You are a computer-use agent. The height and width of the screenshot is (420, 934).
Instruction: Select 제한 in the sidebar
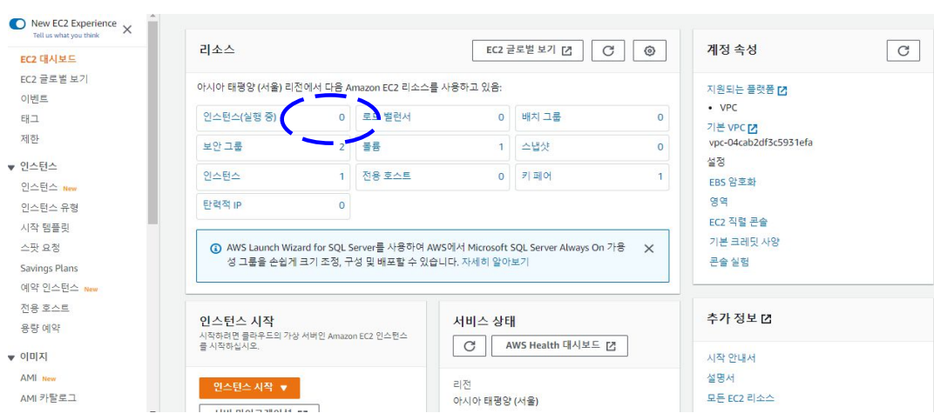pyautogui.click(x=30, y=139)
